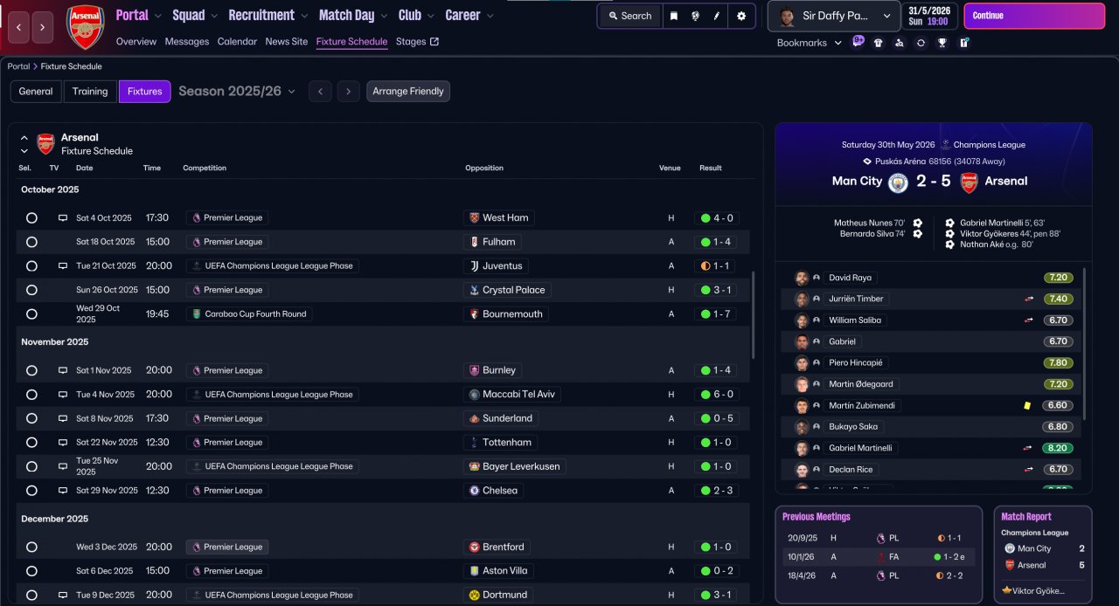Go forward with the right arrow button
The image size is (1119, 606).
(x=43, y=27)
